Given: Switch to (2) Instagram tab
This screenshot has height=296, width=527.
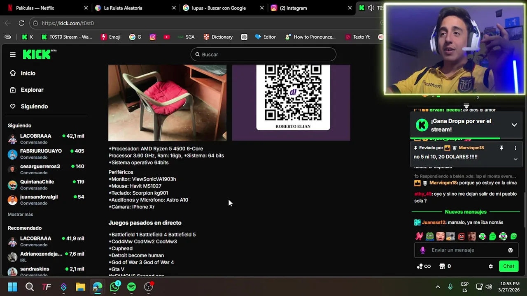Looking at the screenshot, I should pyautogui.click(x=310, y=8).
